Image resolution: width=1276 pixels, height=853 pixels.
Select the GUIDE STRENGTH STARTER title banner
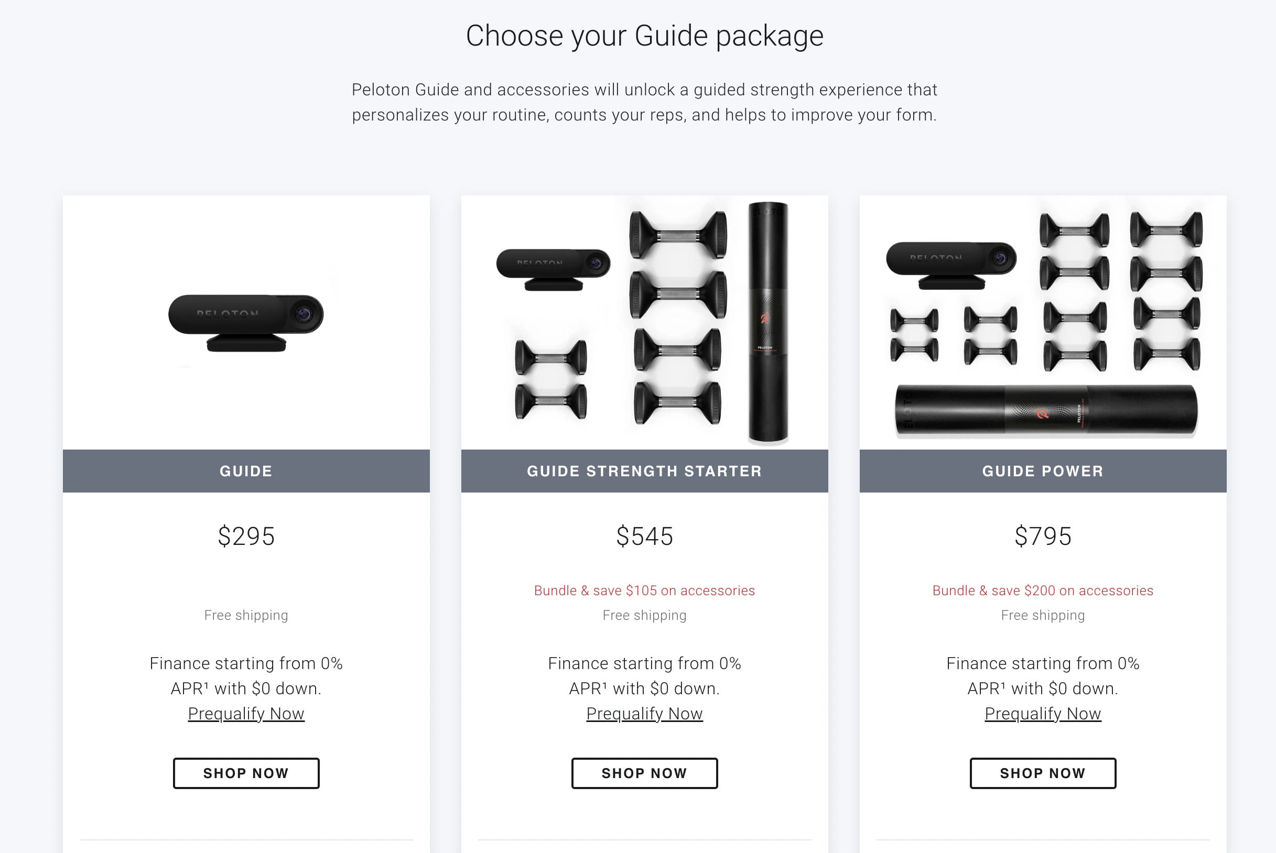pyautogui.click(x=644, y=471)
